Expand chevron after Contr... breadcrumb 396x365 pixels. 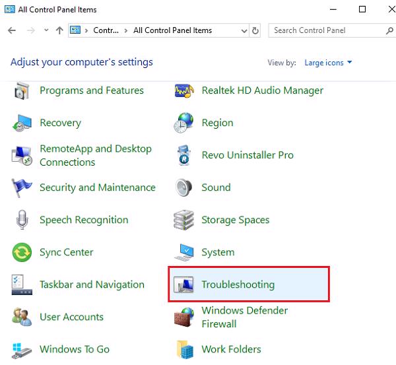pos(126,31)
